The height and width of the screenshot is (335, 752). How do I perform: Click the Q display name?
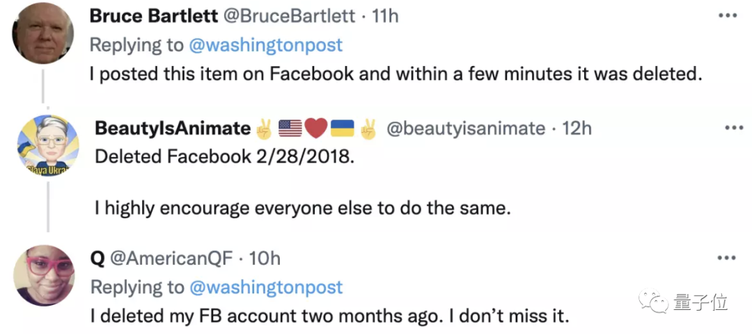click(97, 259)
